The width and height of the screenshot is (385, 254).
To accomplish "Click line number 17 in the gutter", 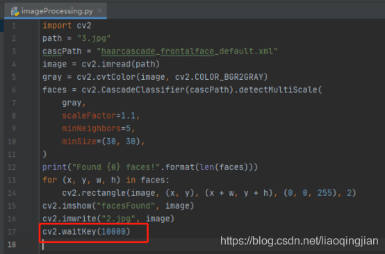I will (12, 231).
